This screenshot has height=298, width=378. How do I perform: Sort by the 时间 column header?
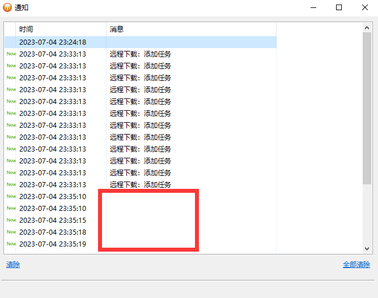[x=61, y=29]
